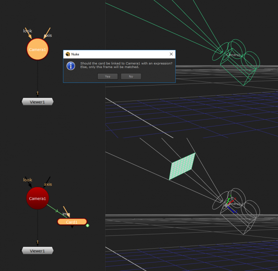Select the upper Viewer1 node

[x=37, y=102]
